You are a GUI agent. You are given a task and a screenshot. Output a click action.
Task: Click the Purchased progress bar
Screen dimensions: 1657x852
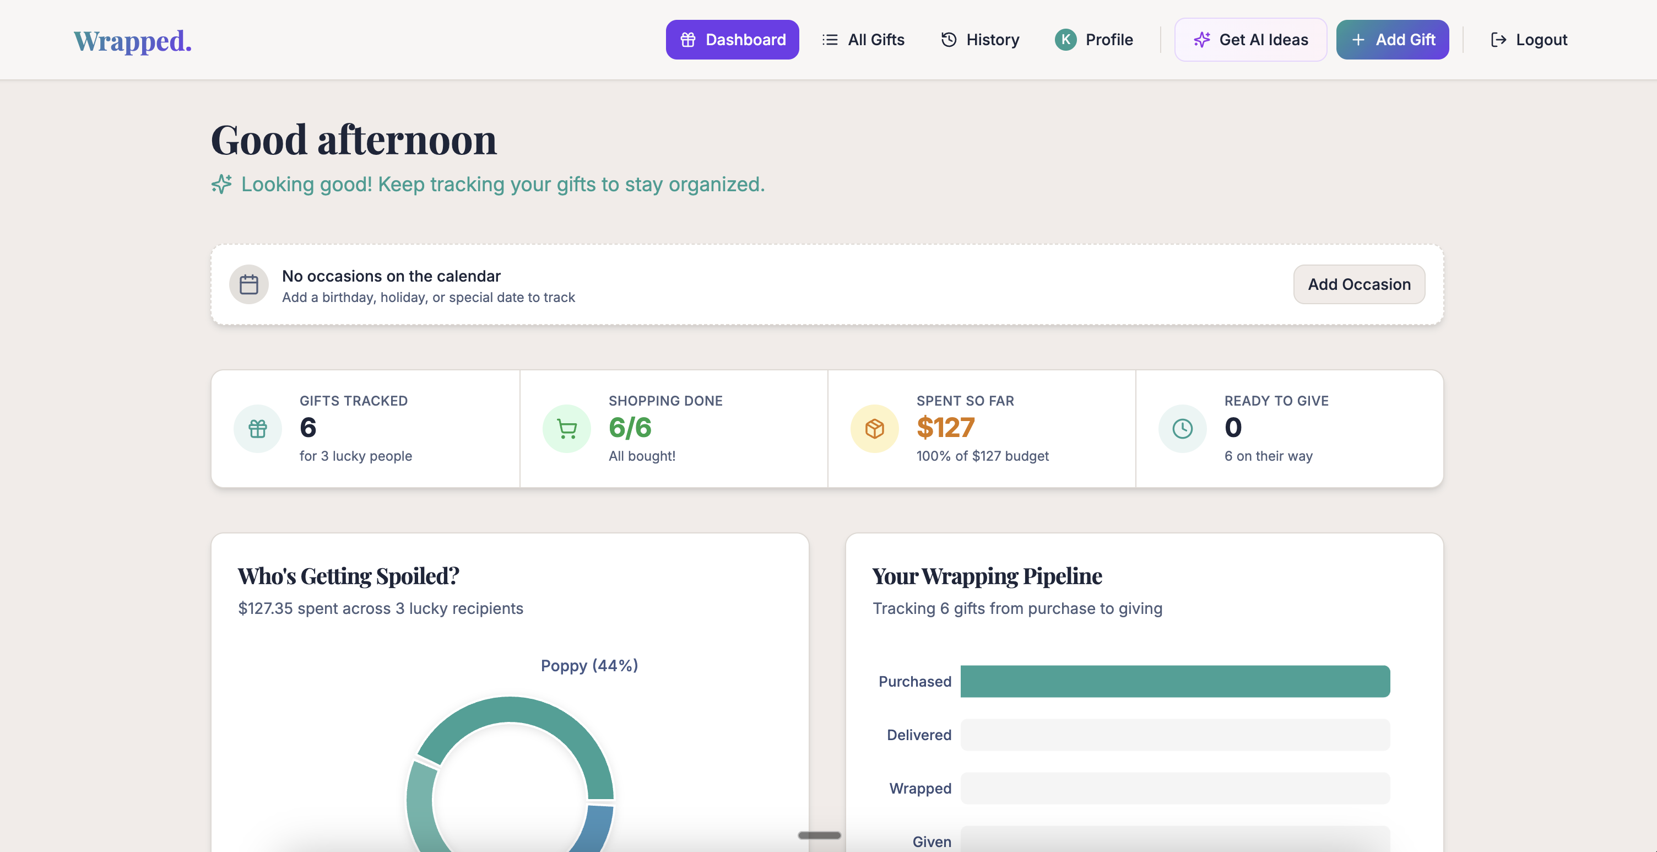pyautogui.click(x=1174, y=682)
